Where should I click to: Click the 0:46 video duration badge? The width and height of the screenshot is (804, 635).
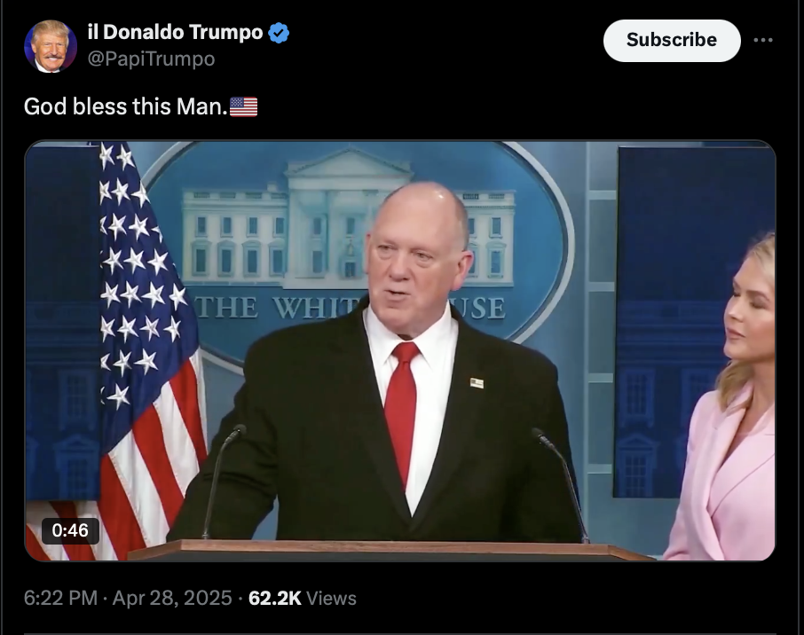(70, 530)
